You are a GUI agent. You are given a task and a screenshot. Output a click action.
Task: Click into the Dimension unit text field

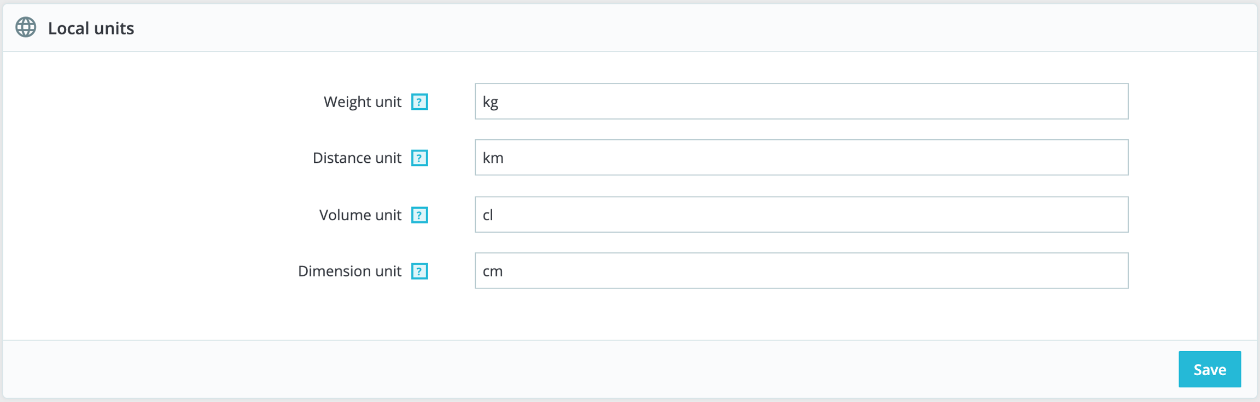(801, 271)
